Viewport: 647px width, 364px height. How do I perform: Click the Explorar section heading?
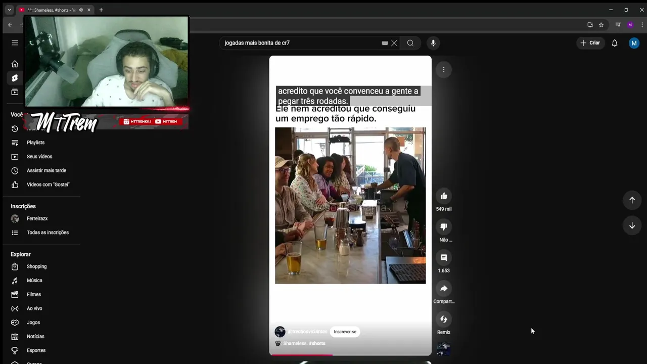click(21, 254)
